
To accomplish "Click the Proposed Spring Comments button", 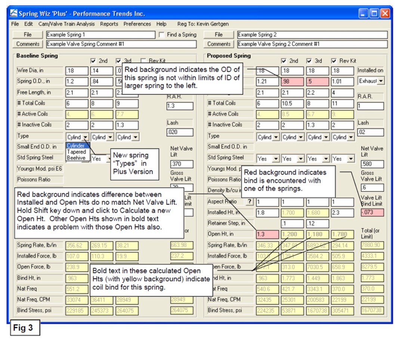I will point(219,44).
